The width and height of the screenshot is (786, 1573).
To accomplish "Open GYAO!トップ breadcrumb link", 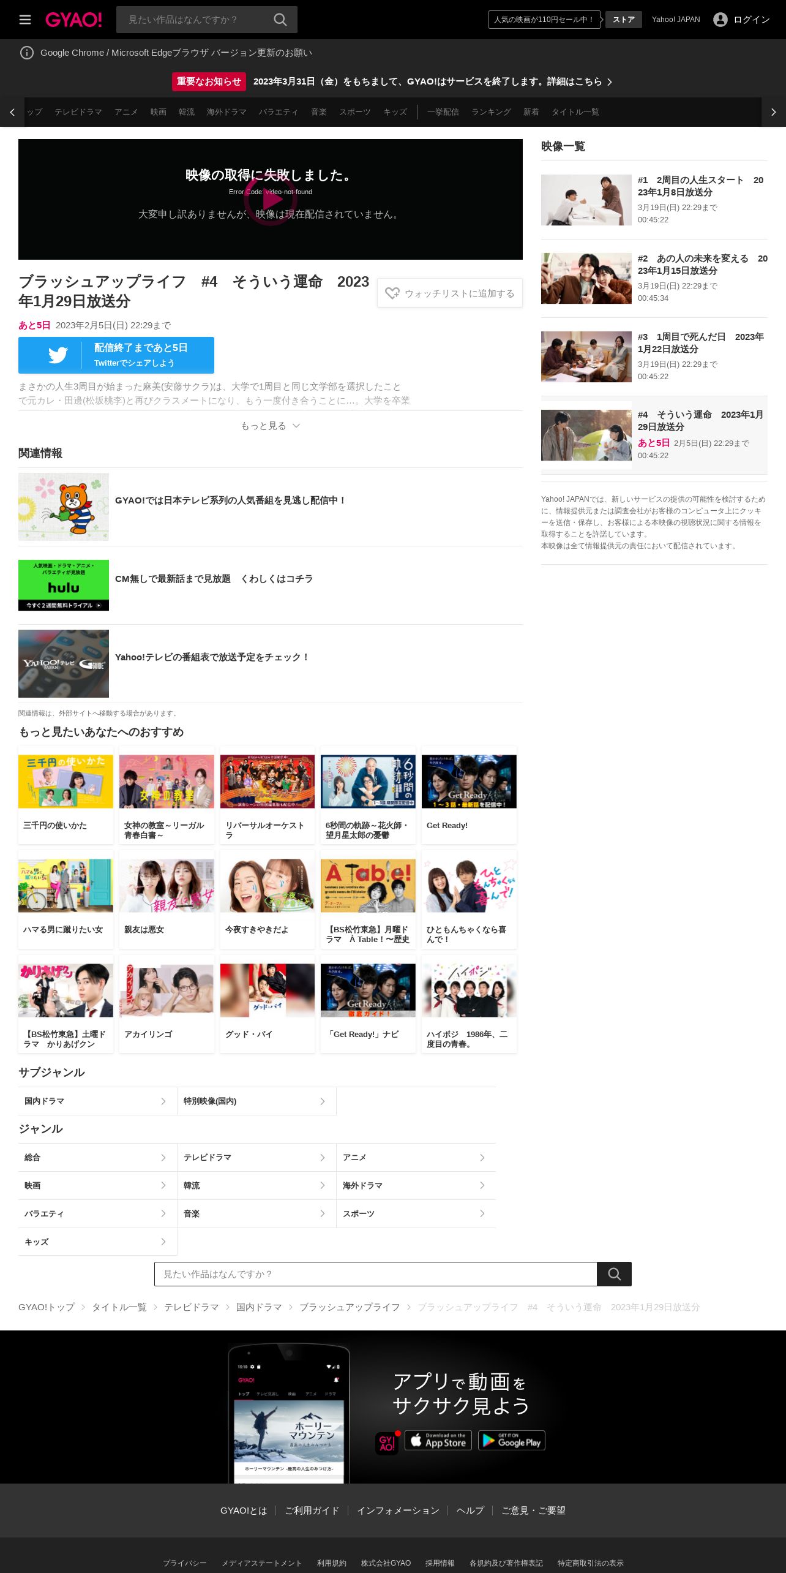I will coord(47,1307).
